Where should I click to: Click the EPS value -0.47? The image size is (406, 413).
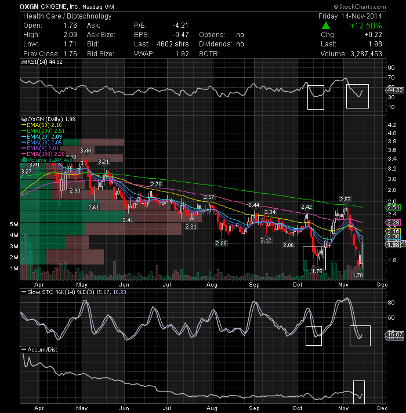tap(180, 35)
